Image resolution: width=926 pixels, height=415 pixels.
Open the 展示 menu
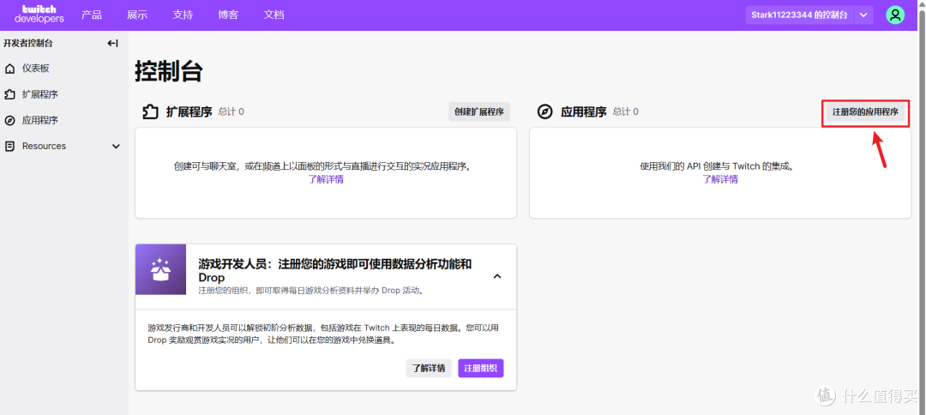click(137, 15)
